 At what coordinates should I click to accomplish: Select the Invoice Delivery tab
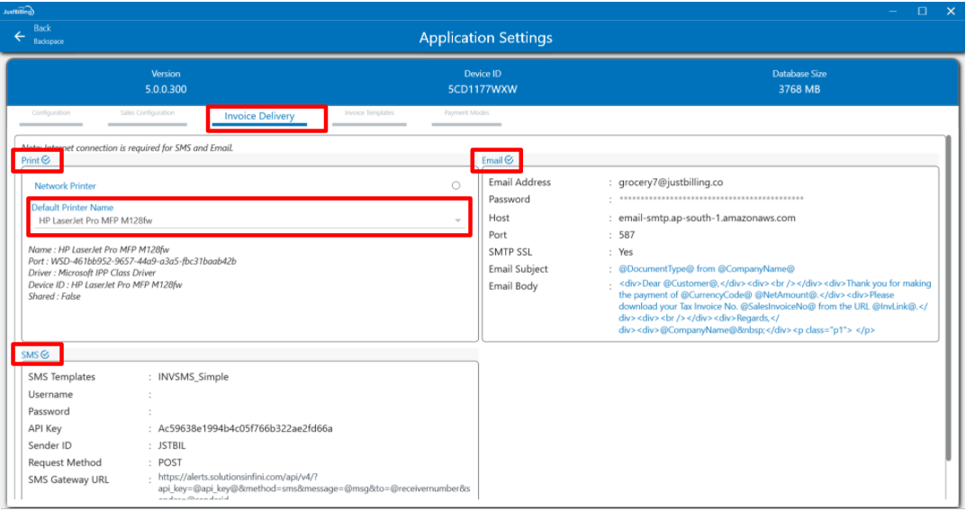259,116
